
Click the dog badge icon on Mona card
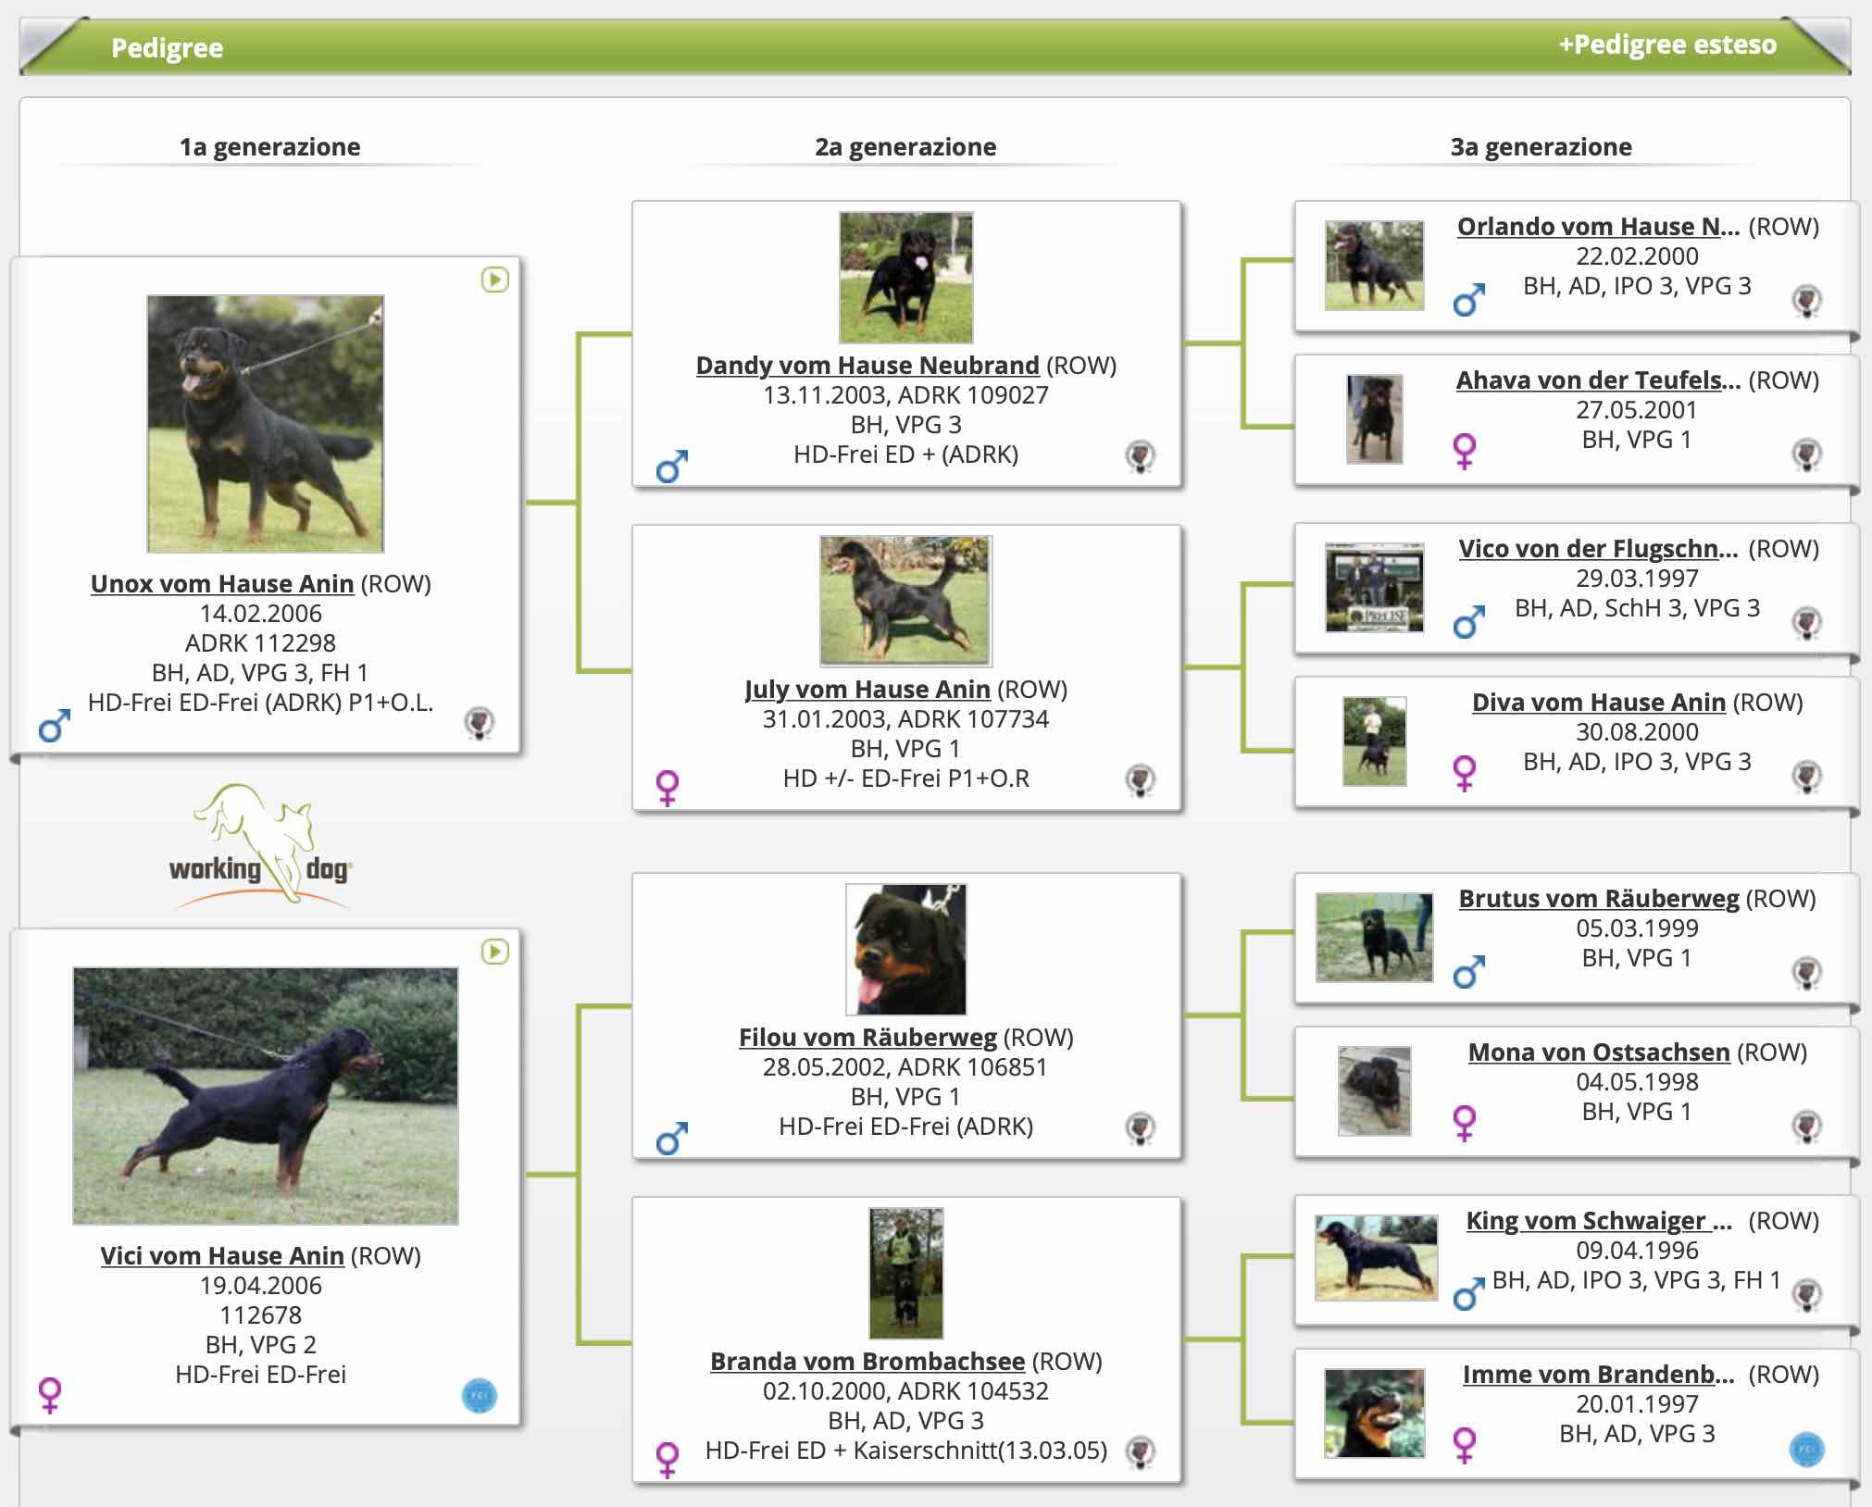tap(1807, 1127)
